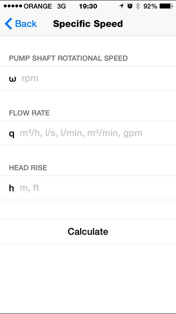Tap the Head Rise section header

click(x=28, y=168)
